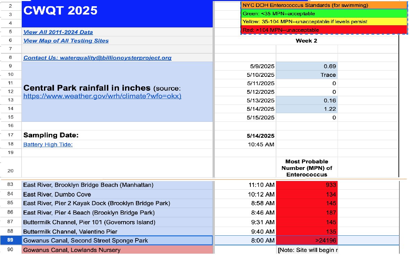The width and height of the screenshot is (413, 263).
Task: Select the 11:10 AM time cell
Action: [x=246, y=185]
